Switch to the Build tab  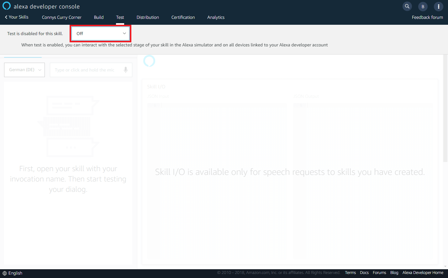pos(99,17)
